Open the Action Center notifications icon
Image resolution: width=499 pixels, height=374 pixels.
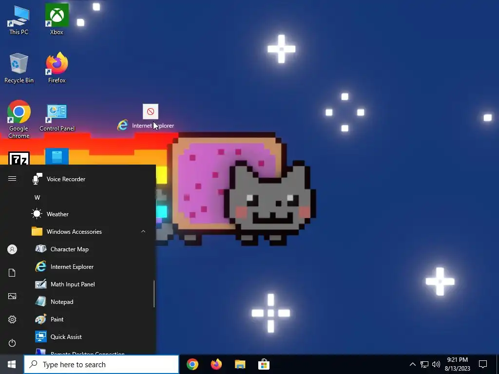pos(483,364)
